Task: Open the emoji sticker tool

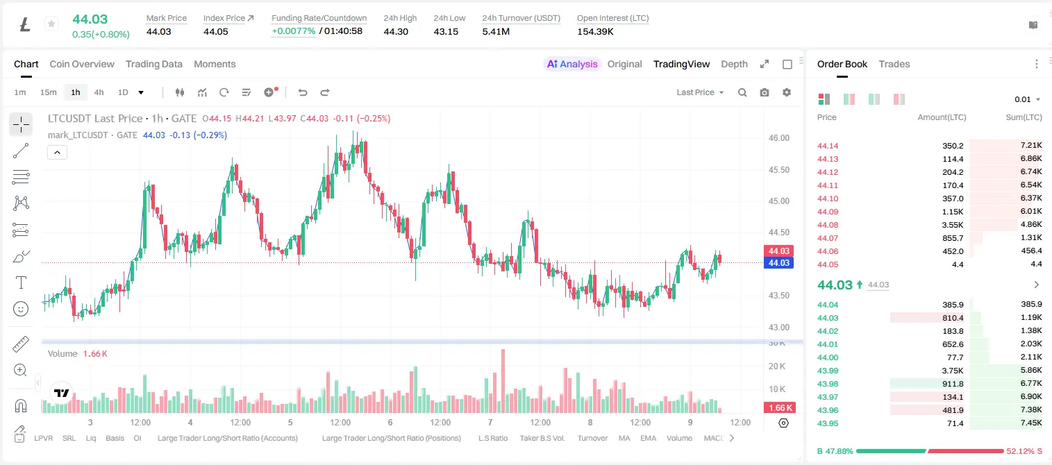Action: (21, 309)
